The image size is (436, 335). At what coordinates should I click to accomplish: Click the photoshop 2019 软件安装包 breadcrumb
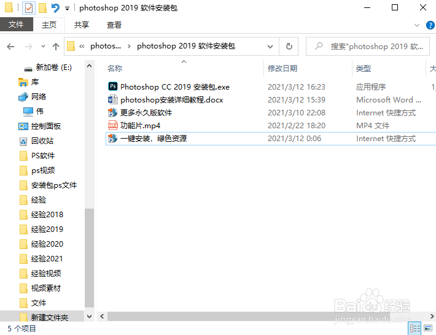186,46
